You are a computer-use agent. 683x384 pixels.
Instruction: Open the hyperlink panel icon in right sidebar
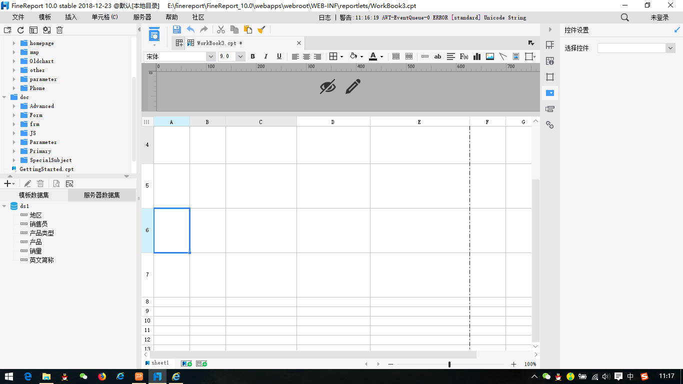549,125
